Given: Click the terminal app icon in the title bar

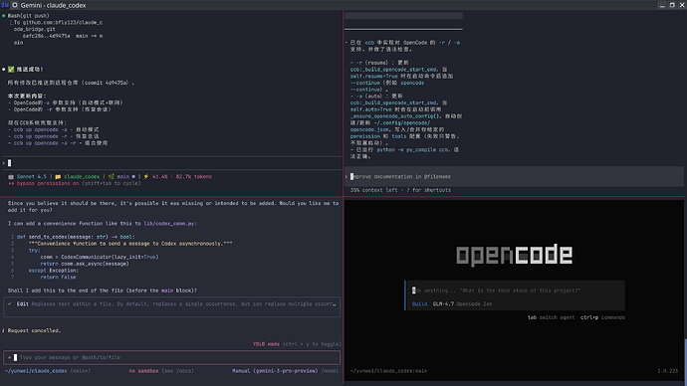Looking at the screenshot, I should pos(5,5).
